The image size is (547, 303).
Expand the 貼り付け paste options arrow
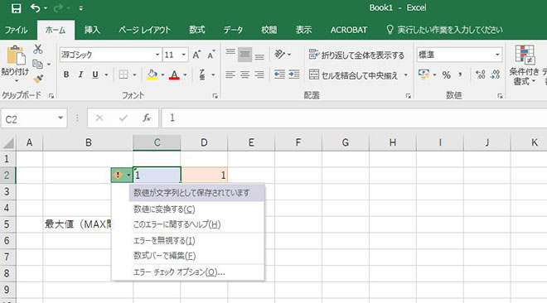click(x=16, y=81)
